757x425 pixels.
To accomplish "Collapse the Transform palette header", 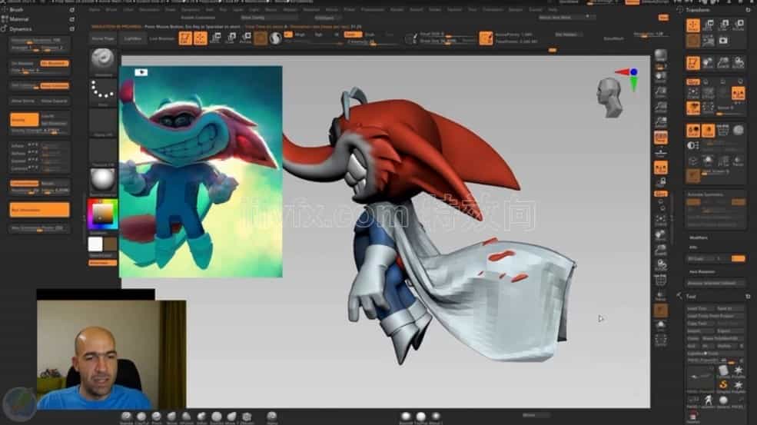I will (x=698, y=10).
